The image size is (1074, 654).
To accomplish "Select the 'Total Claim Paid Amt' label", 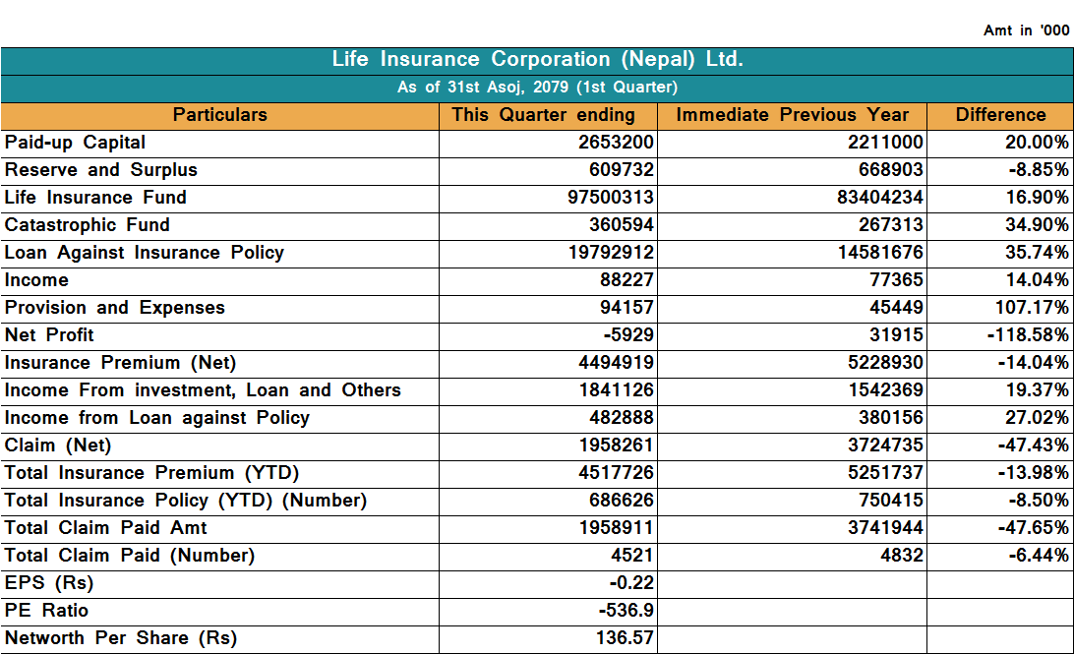I will tap(105, 528).
